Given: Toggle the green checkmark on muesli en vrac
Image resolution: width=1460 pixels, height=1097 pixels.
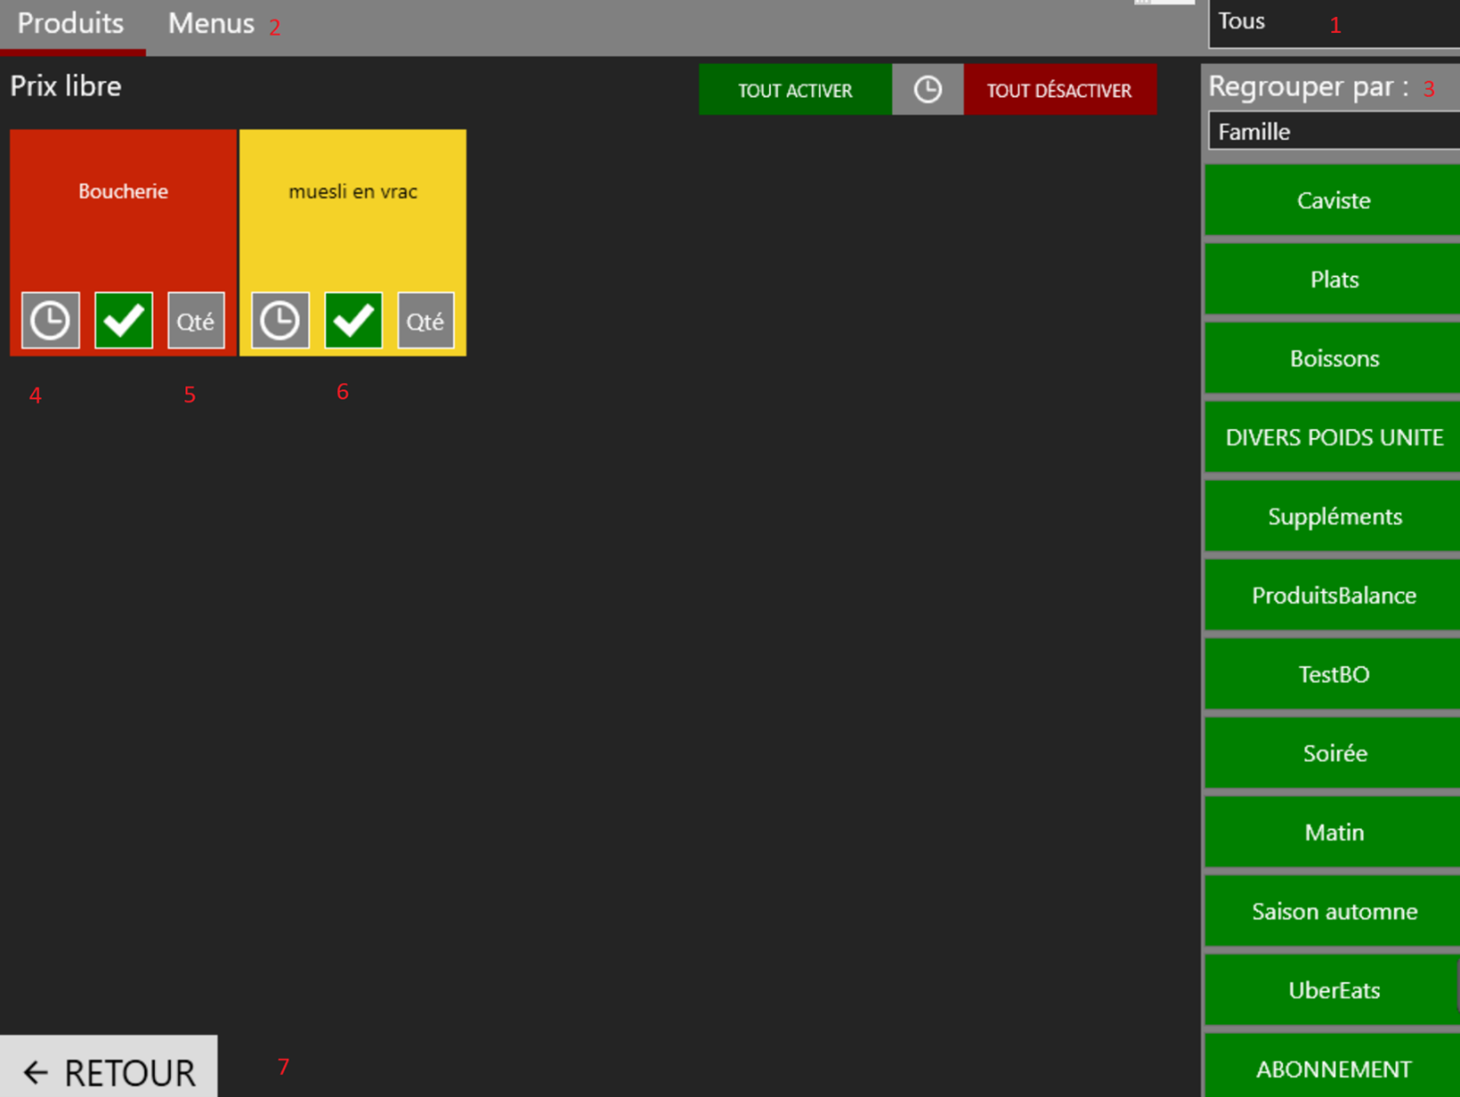Looking at the screenshot, I should (x=353, y=320).
